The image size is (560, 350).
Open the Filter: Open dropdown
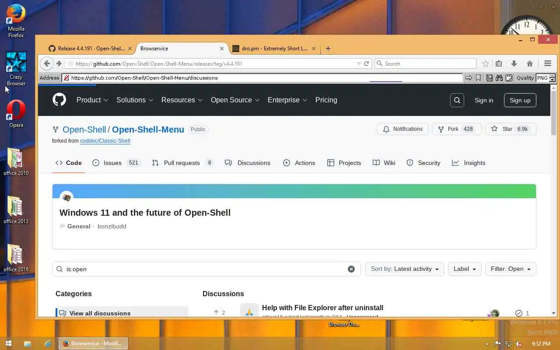(511, 269)
